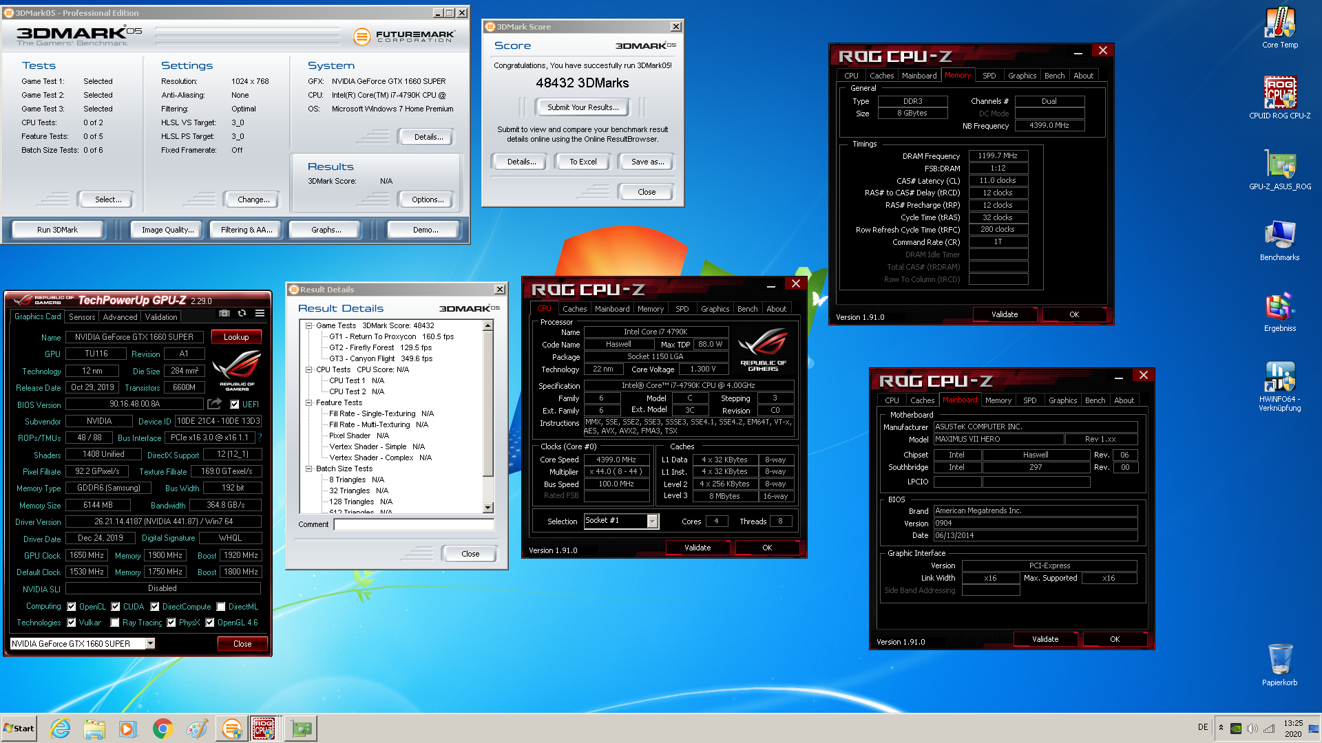Launch Internet Explorer from the taskbar
This screenshot has height=743, width=1322.
point(61,728)
